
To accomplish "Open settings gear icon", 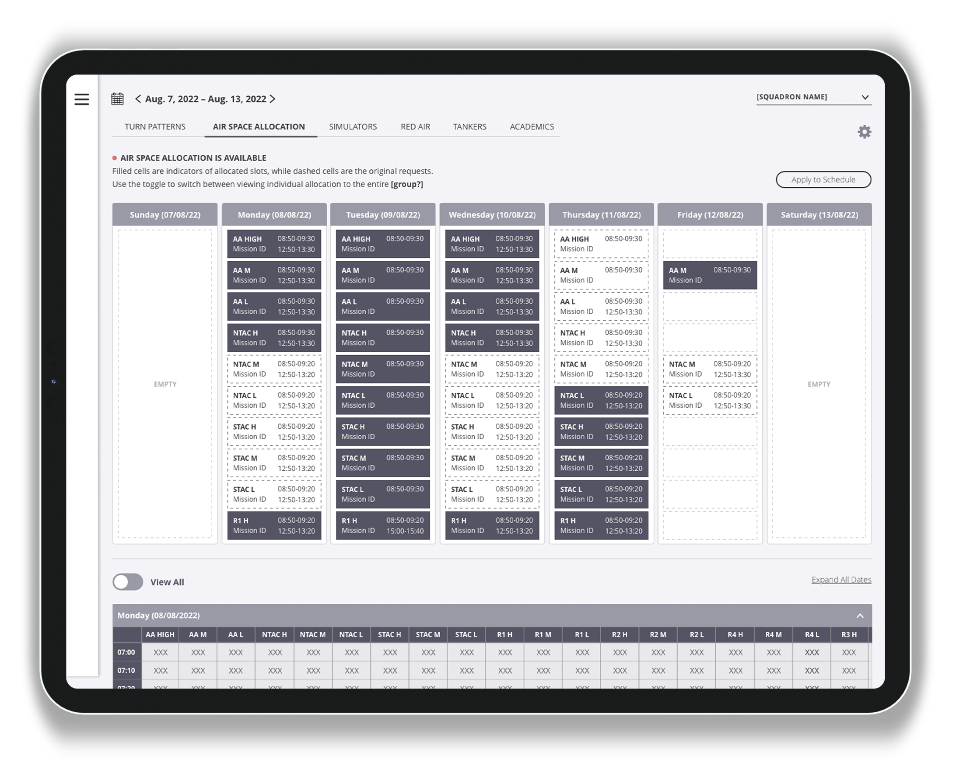I will click(x=864, y=132).
